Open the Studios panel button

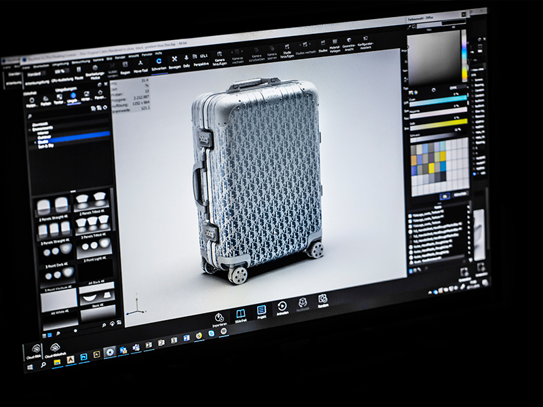[323, 46]
